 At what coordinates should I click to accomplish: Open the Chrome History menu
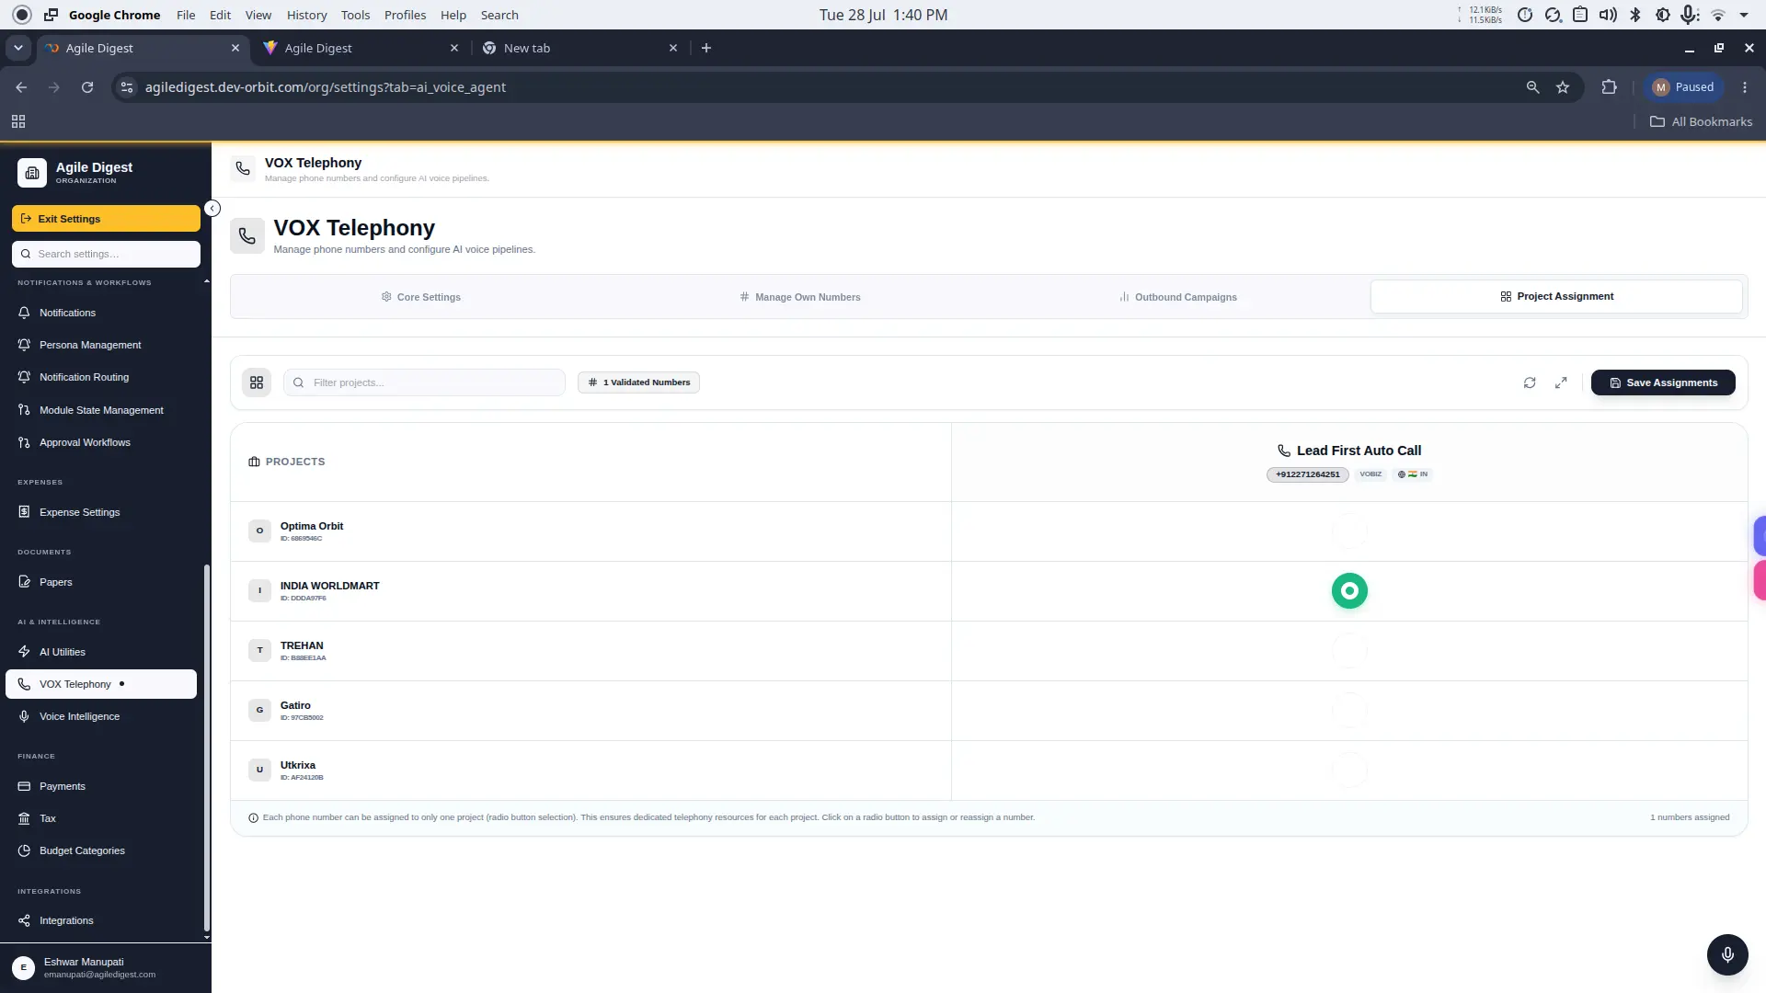coord(306,15)
